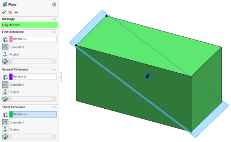
Task: Toggle Coincident under First Reference
Action: 5,47
